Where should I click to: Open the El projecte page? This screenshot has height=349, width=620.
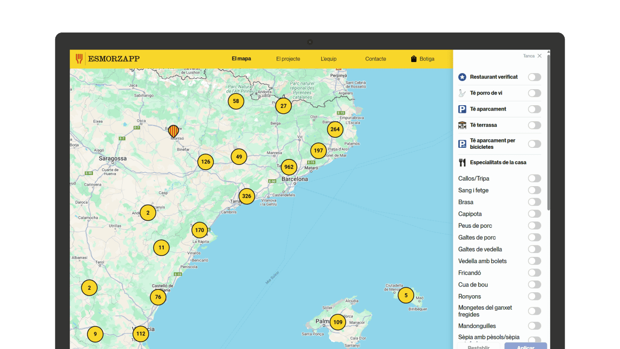(288, 59)
